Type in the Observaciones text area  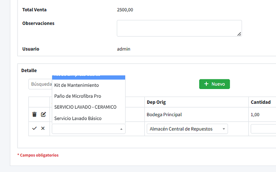point(179,28)
